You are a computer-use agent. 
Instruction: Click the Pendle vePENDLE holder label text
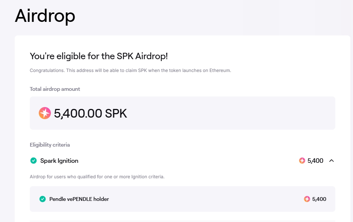tap(79, 199)
